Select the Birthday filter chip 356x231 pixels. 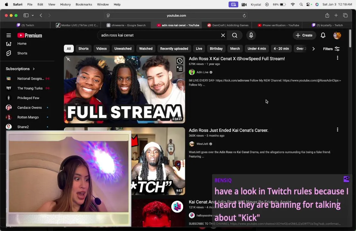point(216,49)
